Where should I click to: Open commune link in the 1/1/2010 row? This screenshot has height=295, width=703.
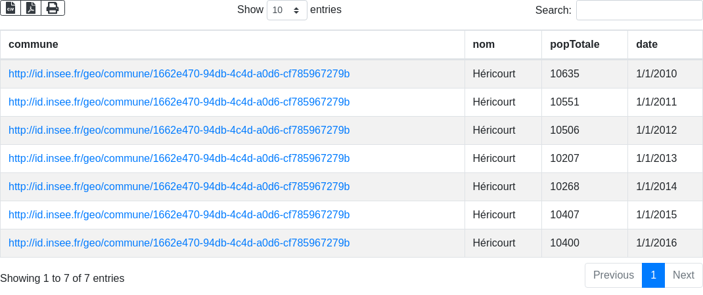click(179, 74)
